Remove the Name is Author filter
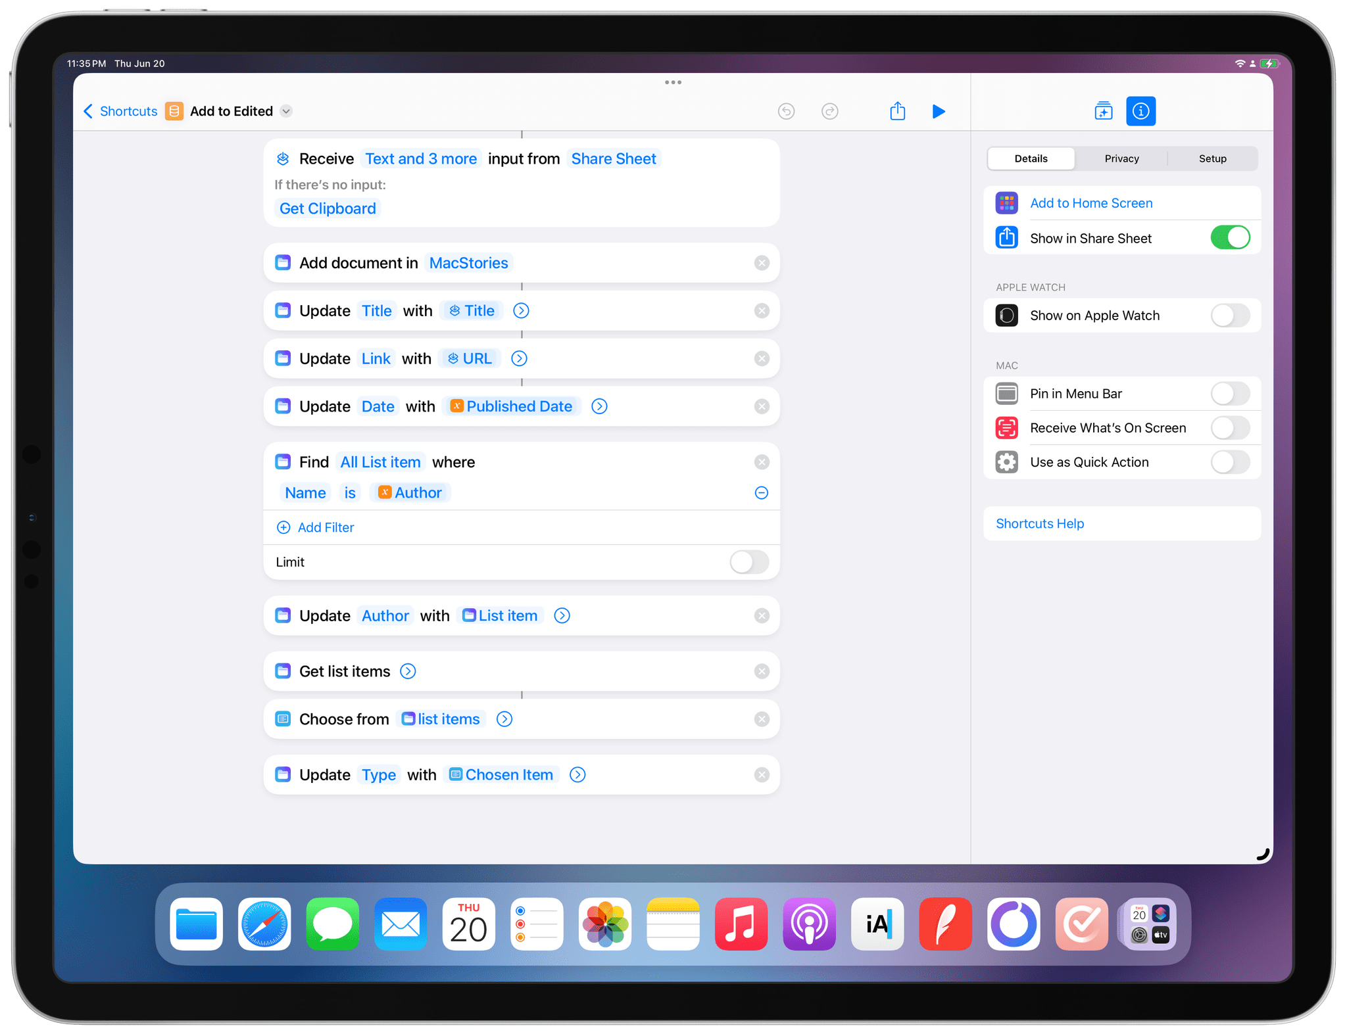The image size is (1347, 1036). [x=762, y=492]
